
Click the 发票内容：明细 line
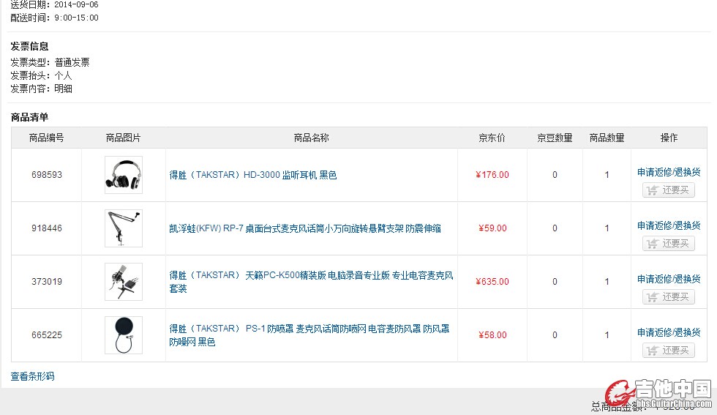41,89
